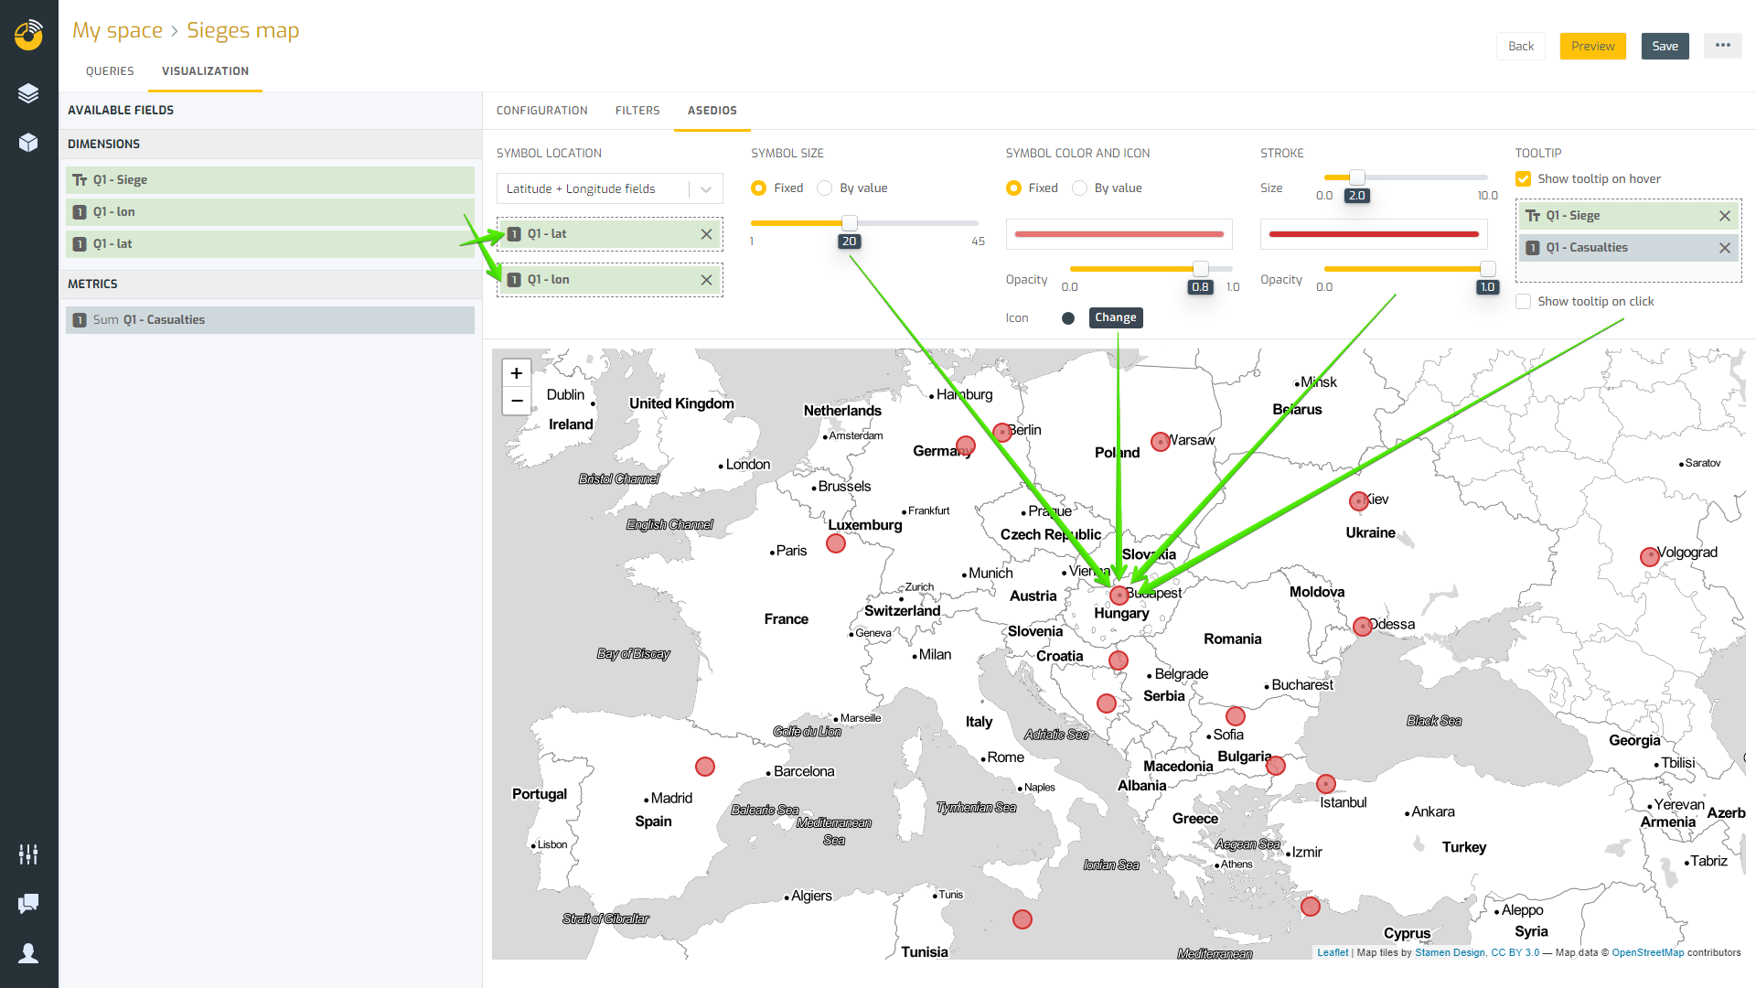Open settings via the sliders icon at bottom sidebar
This screenshot has height=988, width=1756.
pyautogui.click(x=27, y=854)
